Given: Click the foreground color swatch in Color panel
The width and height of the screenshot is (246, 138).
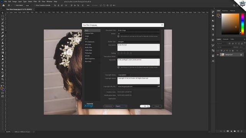Looking at the screenshot, I should [218, 15].
